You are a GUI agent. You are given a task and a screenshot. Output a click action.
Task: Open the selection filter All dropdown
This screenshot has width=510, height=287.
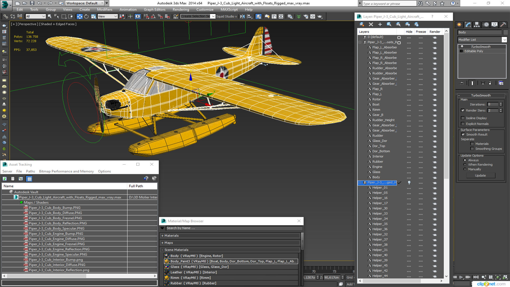coord(36,16)
